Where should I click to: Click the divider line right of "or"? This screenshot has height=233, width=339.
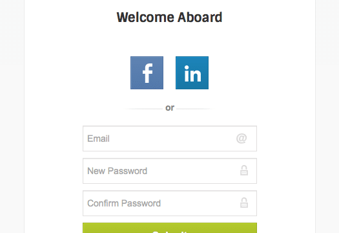pyautogui.click(x=195, y=109)
